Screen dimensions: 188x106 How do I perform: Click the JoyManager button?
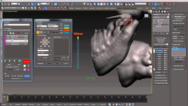pos(40,63)
